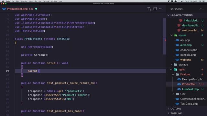Open the Help menu

(60, 1)
